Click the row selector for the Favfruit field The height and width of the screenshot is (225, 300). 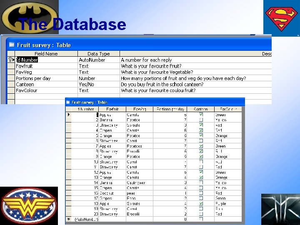tap(11, 66)
